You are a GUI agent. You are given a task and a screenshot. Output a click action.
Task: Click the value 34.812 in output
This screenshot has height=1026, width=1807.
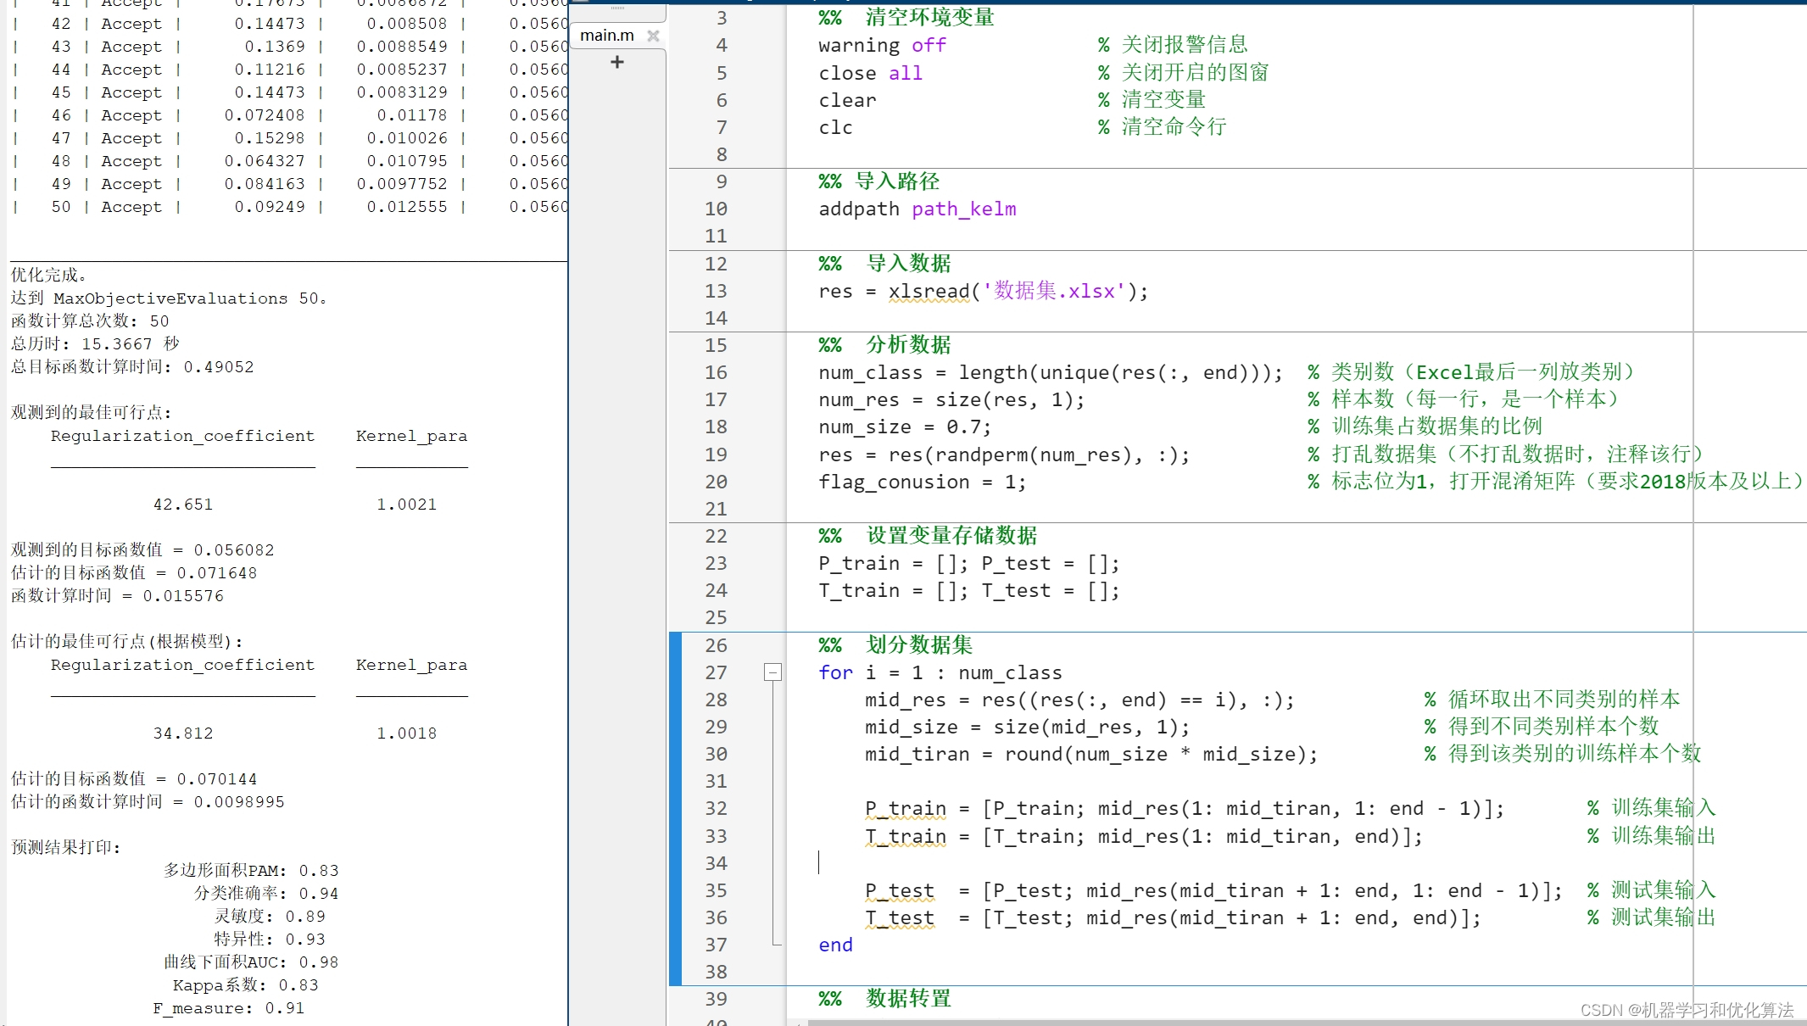(183, 733)
